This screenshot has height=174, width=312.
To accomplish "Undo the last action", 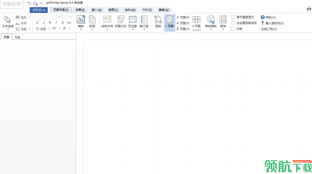I will 29,3.
